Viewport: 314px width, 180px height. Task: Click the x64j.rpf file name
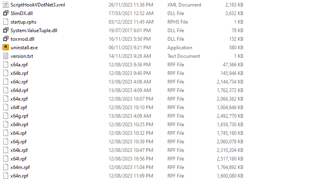click(x=18, y=142)
